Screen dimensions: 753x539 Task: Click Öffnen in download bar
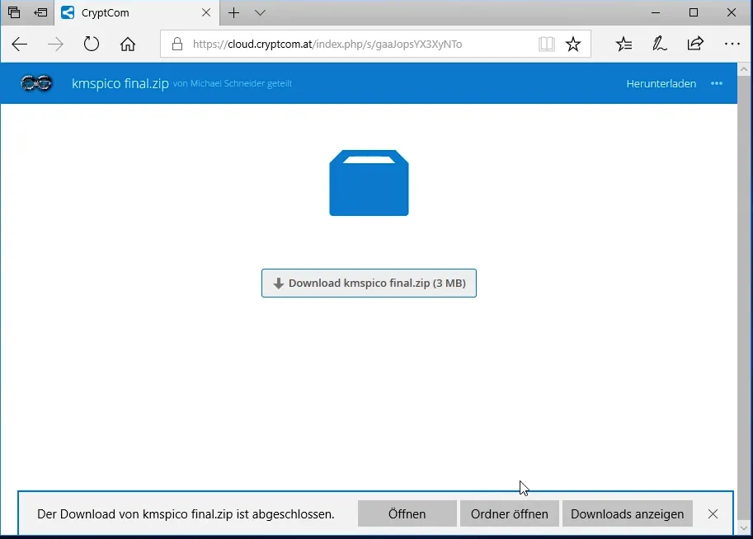[x=407, y=514]
